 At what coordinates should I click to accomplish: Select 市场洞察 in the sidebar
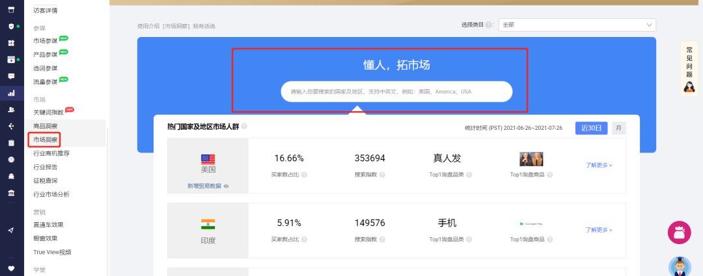click(x=46, y=140)
